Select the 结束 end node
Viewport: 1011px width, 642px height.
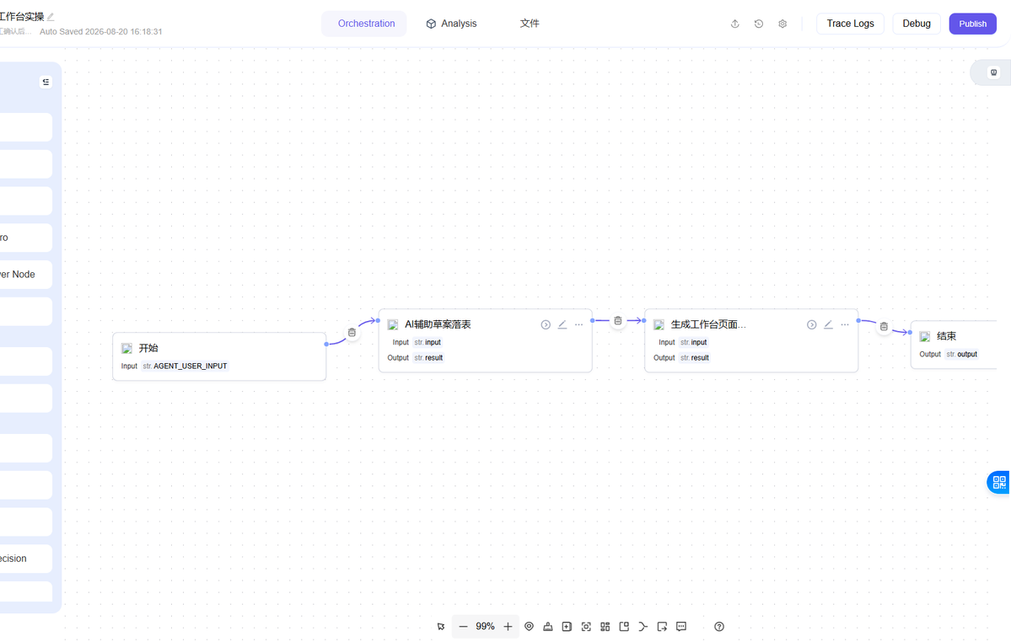click(955, 345)
